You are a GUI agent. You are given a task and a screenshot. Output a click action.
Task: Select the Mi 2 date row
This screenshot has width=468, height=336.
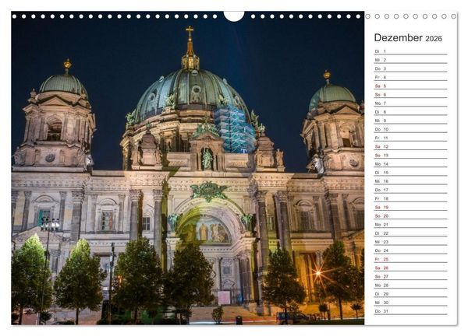click(x=411, y=60)
